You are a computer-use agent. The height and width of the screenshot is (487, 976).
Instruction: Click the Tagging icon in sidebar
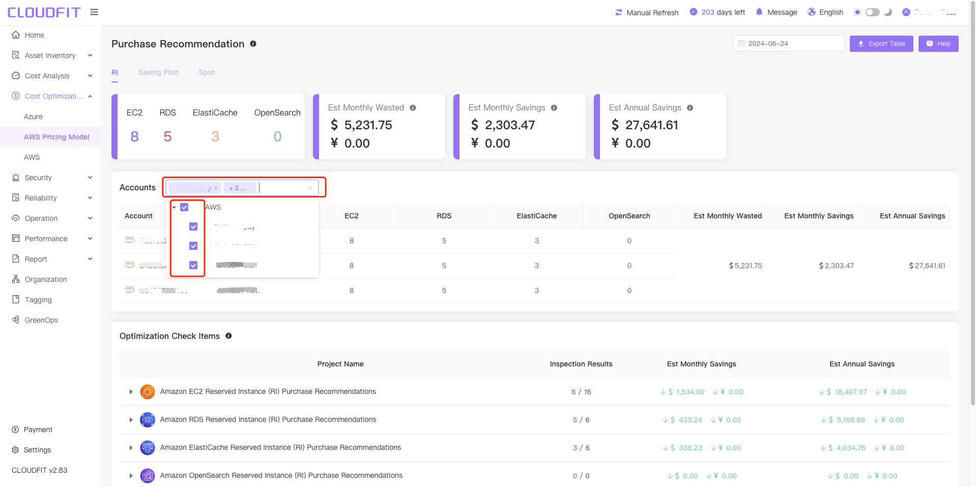click(x=16, y=299)
